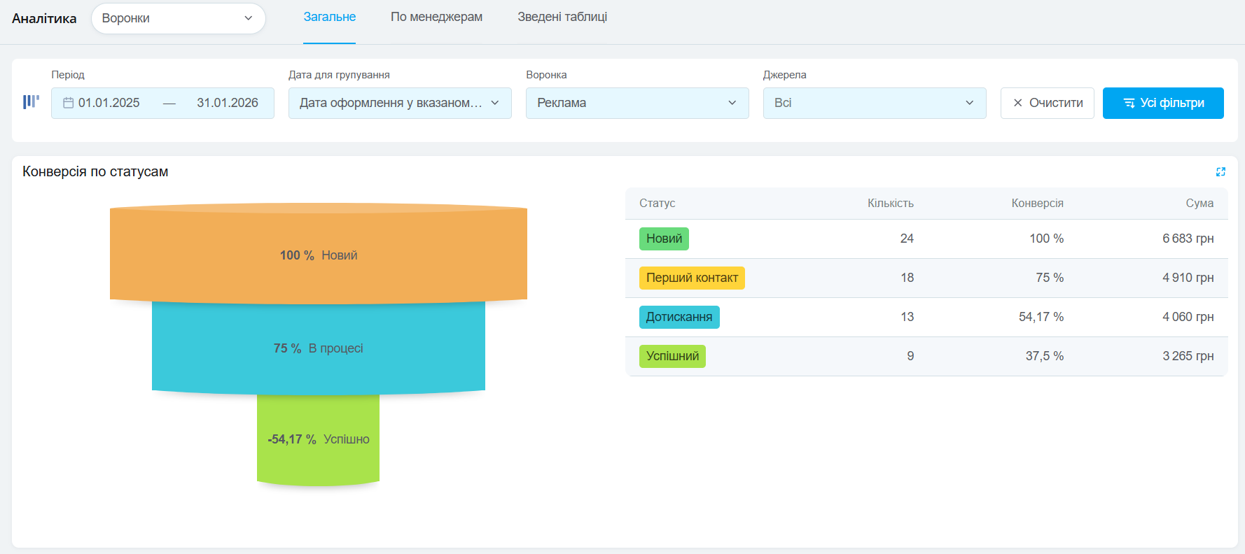Select the Дотискання status label

click(x=679, y=317)
